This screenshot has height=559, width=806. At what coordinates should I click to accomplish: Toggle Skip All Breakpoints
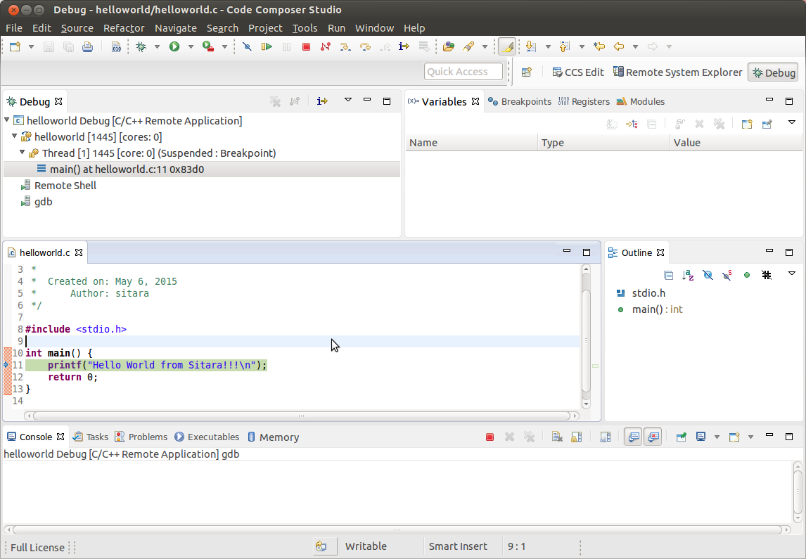pos(246,46)
